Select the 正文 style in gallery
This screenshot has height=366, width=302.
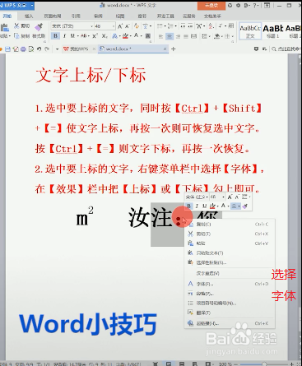[250, 31]
